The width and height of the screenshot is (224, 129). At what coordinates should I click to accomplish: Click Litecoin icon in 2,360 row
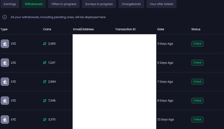pos(5,44)
